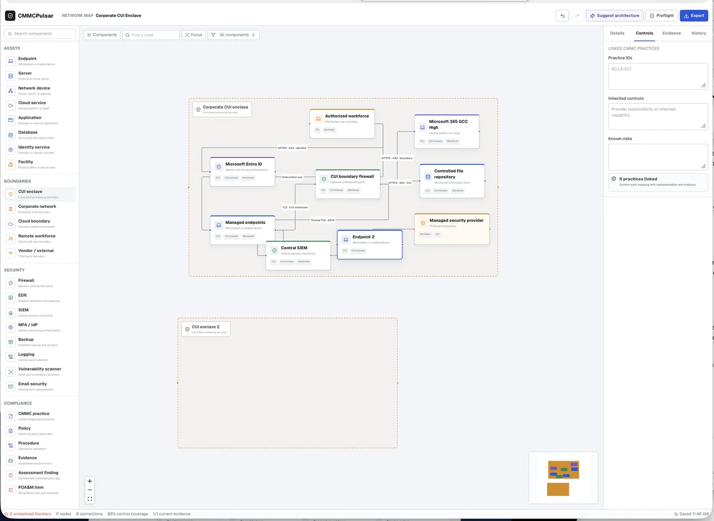Click the Vulnerability scanner icon
Image resolution: width=714 pixels, height=521 pixels.
point(10,371)
